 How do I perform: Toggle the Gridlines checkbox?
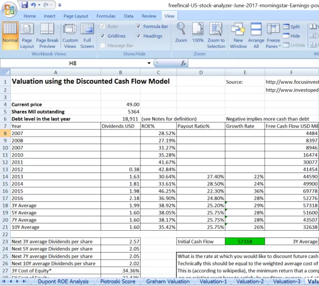click(x=103, y=36)
